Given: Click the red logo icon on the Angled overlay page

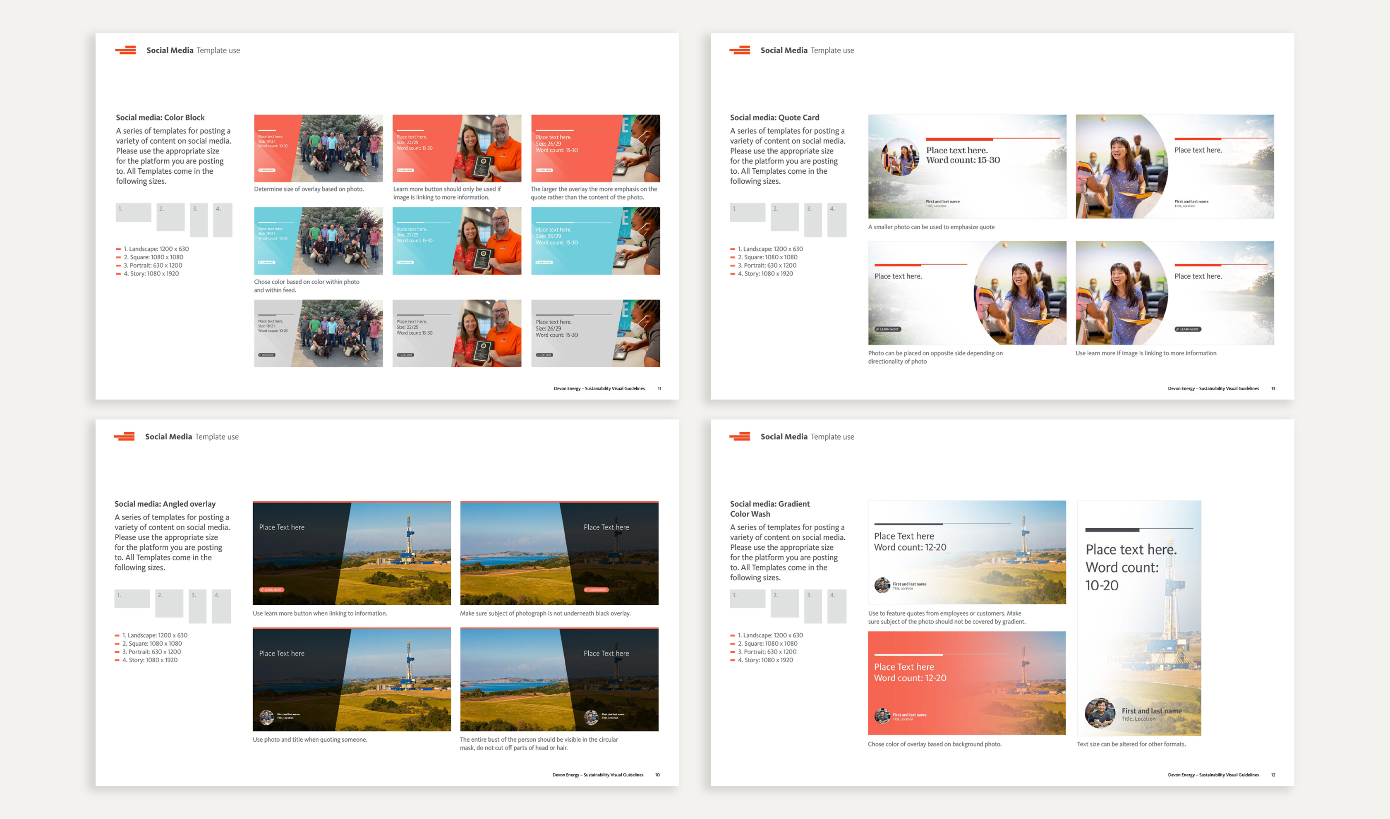Looking at the screenshot, I should click(x=125, y=436).
